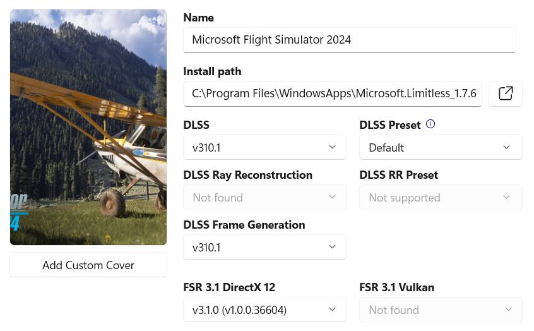Expand DLSS Frame Generation version dropdown
The width and height of the screenshot is (534, 331).
(x=264, y=247)
